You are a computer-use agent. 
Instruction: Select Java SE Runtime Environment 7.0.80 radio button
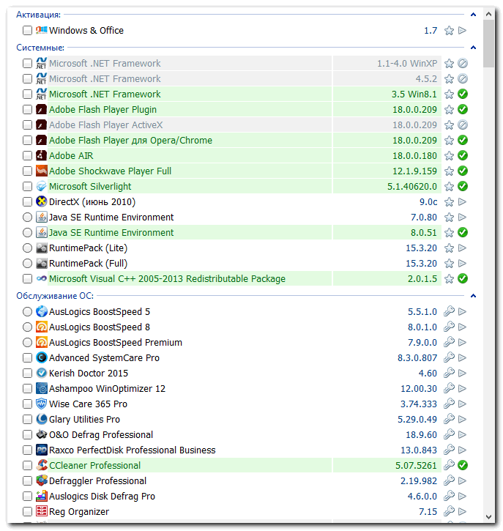pos(28,218)
